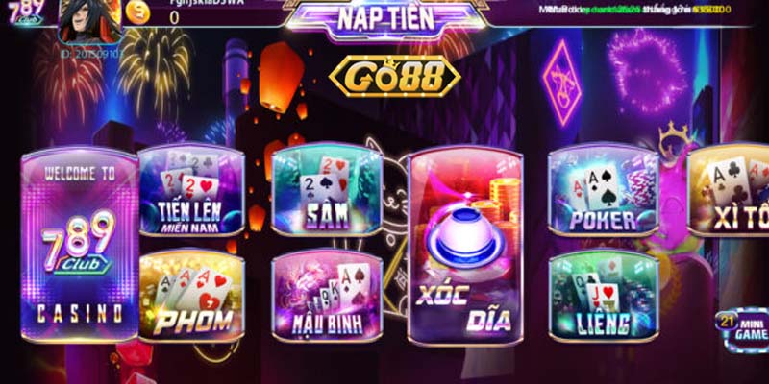The height and width of the screenshot is (384, 769).
Task: Open the Mini Game button
Action: 743,330
